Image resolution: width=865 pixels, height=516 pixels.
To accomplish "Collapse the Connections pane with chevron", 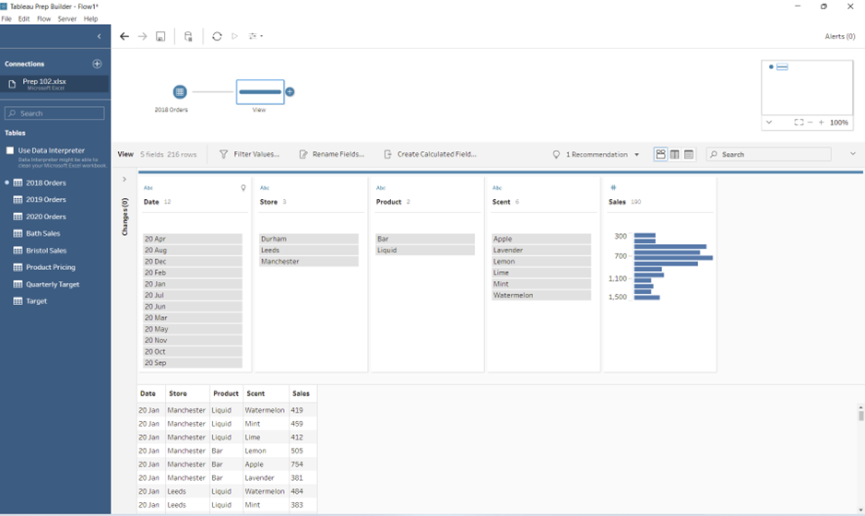I will click(x=100, y=36).
